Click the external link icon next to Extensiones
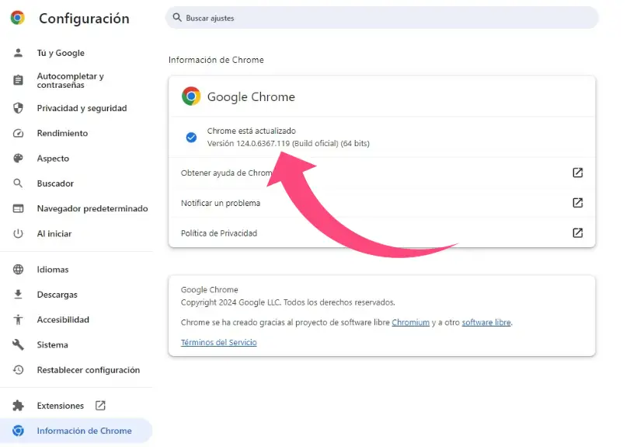The height and width of the screenshot is (447, 637). pos(100,405)
